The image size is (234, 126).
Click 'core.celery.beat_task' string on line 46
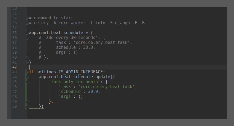(107, 87)
